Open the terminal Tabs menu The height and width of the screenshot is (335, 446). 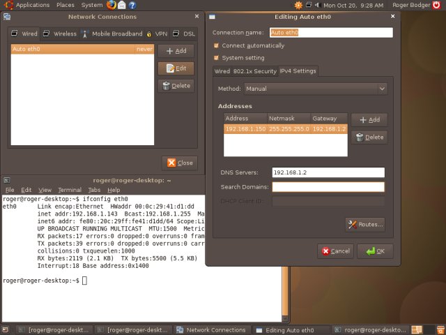pyautogui.click(x=94, y=190)
